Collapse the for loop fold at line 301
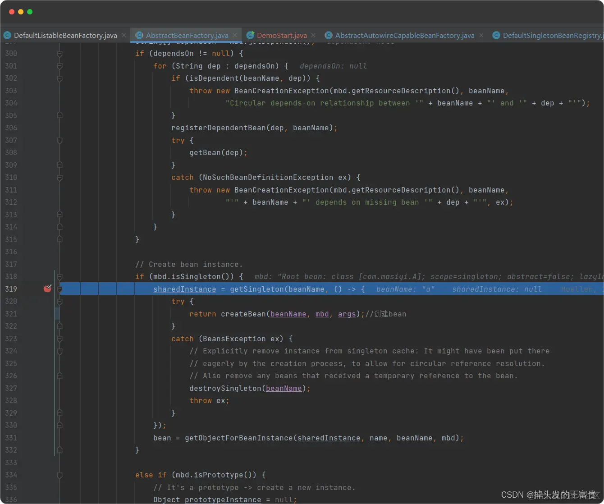Screen dimensions: 604x504 59,66
